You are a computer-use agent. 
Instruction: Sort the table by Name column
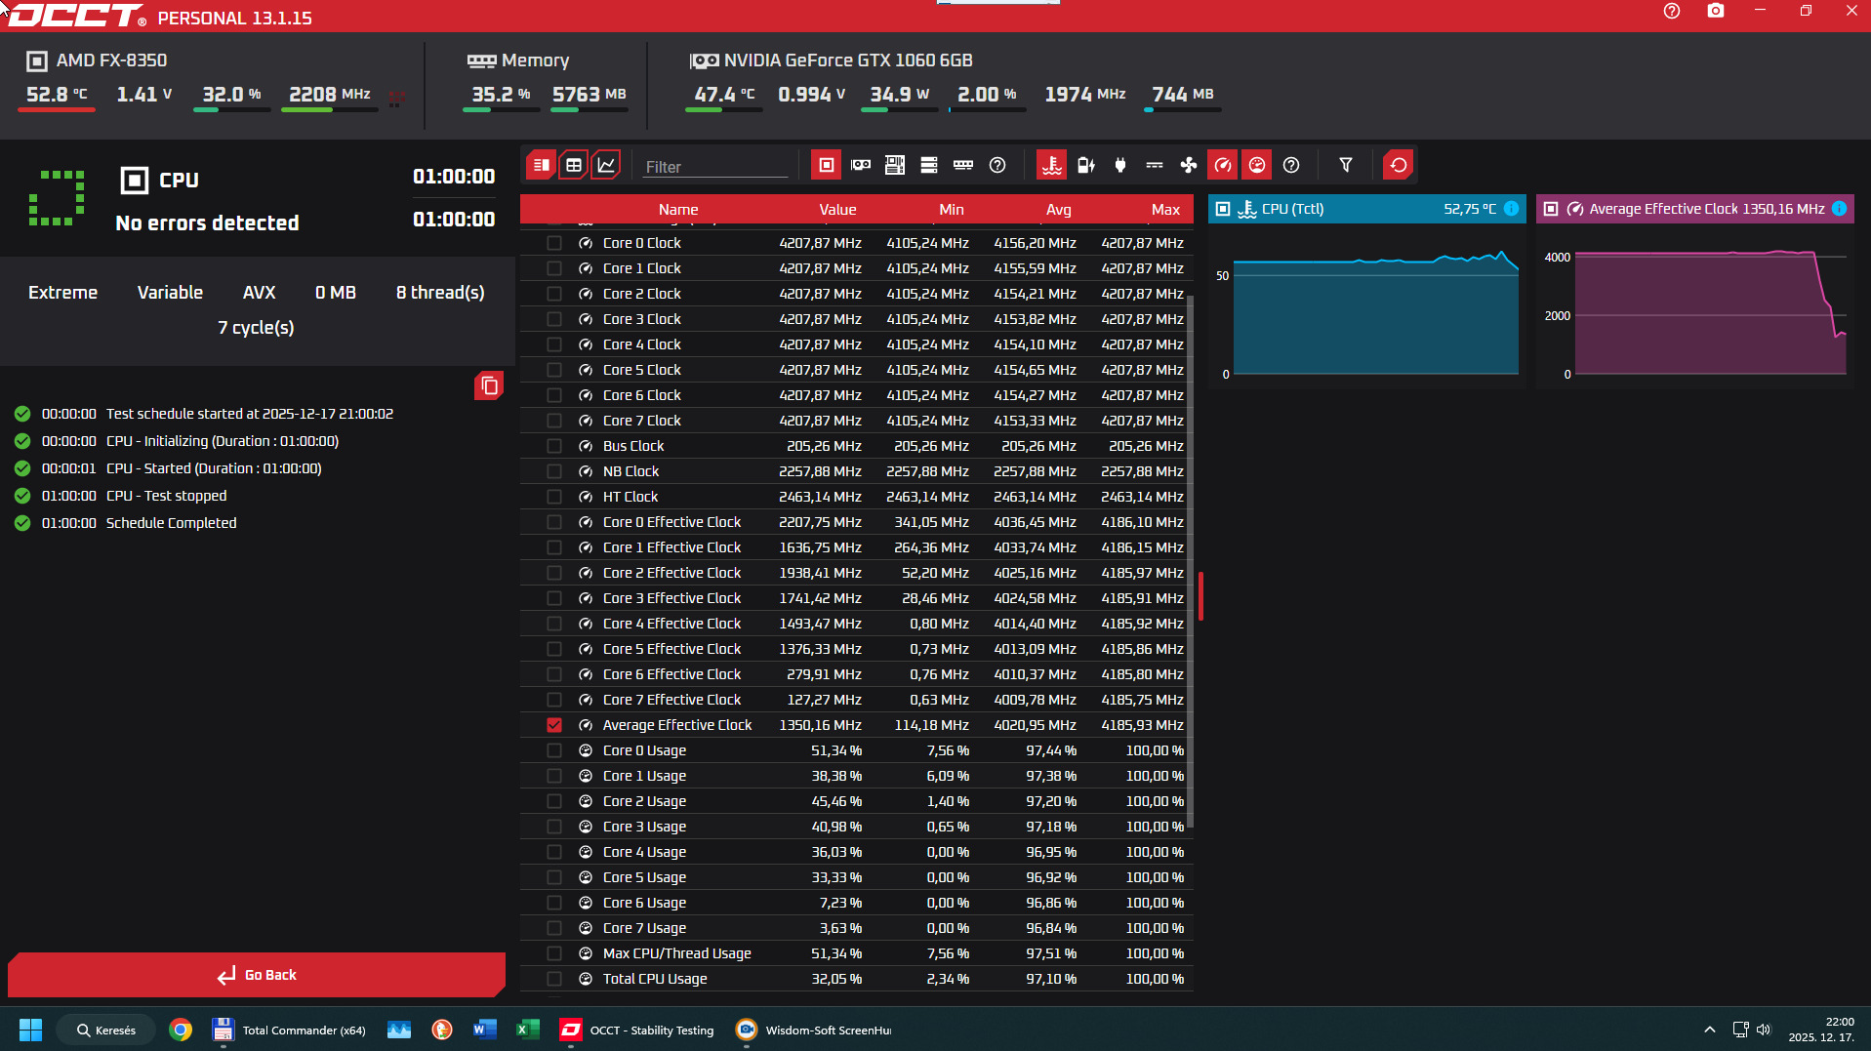tap(678, 210)
